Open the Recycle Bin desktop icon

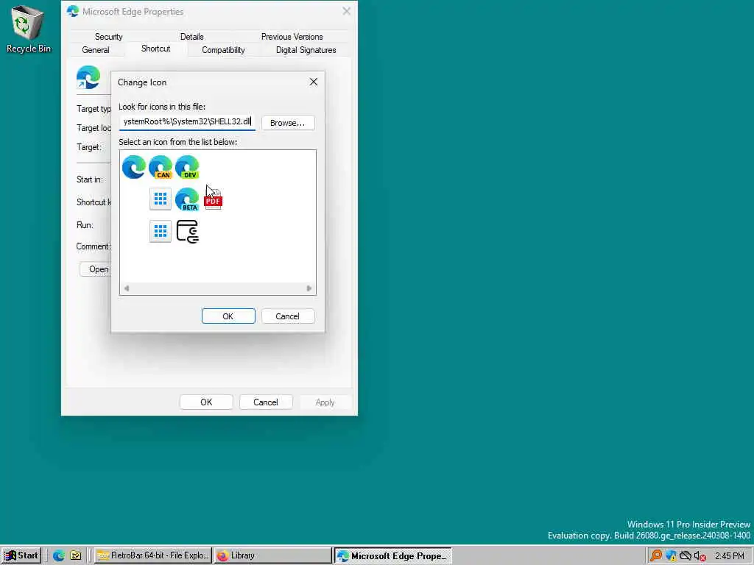[x=28, y=29]
